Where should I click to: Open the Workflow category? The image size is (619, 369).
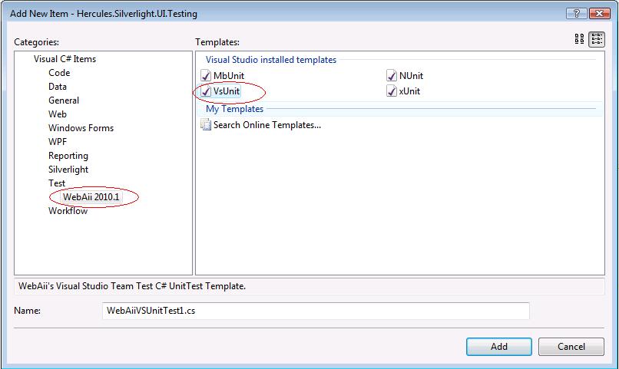pyautogui.click(x=68, y=211)
